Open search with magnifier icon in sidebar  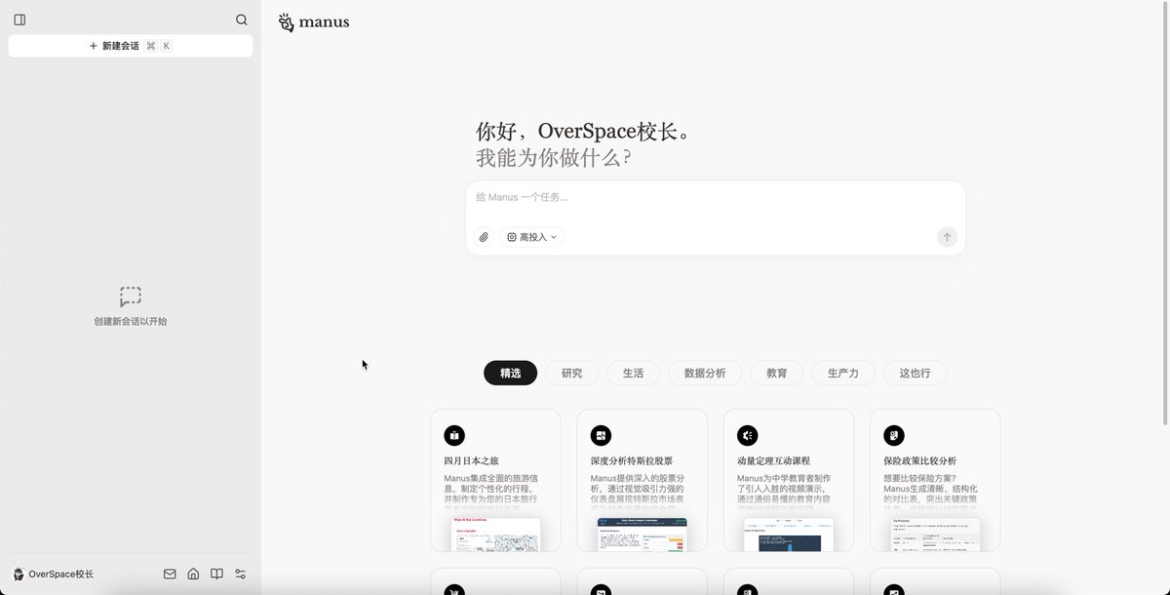pos(242,20)
